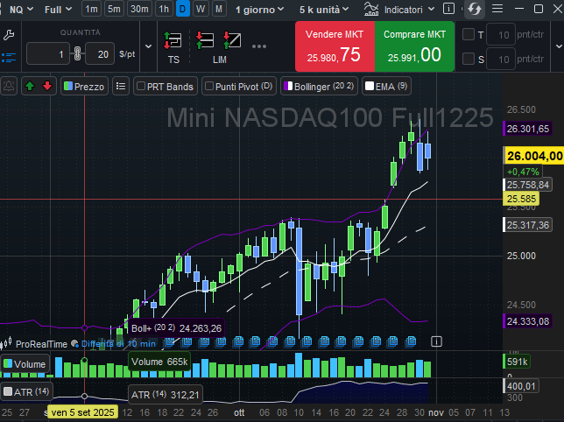Image resolution: width=564 pixels, height=422 pixels.
Task: Open the 1 giorno timeframe dropdown
Action: point(259,10)
